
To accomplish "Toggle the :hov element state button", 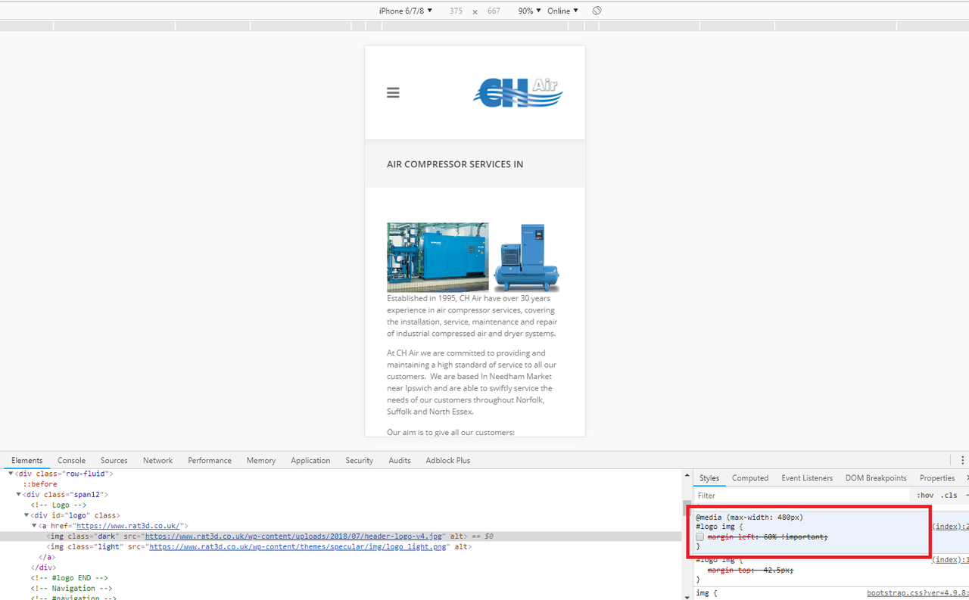I will coord(925,496).
